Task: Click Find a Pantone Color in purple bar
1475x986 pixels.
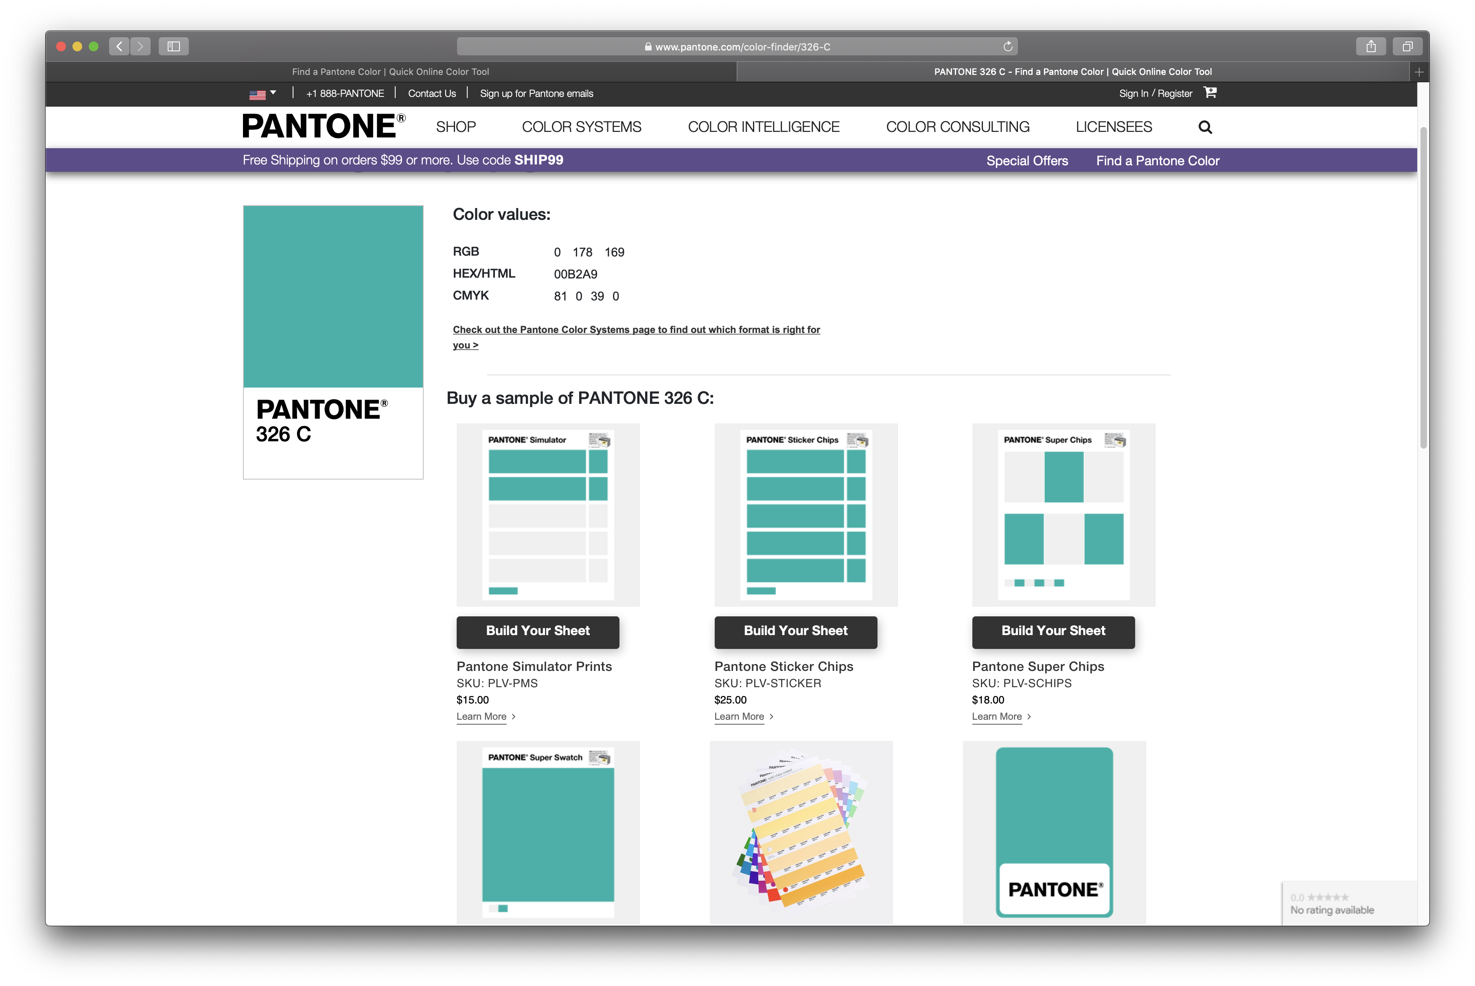Action: click(x=1158, y=161)
